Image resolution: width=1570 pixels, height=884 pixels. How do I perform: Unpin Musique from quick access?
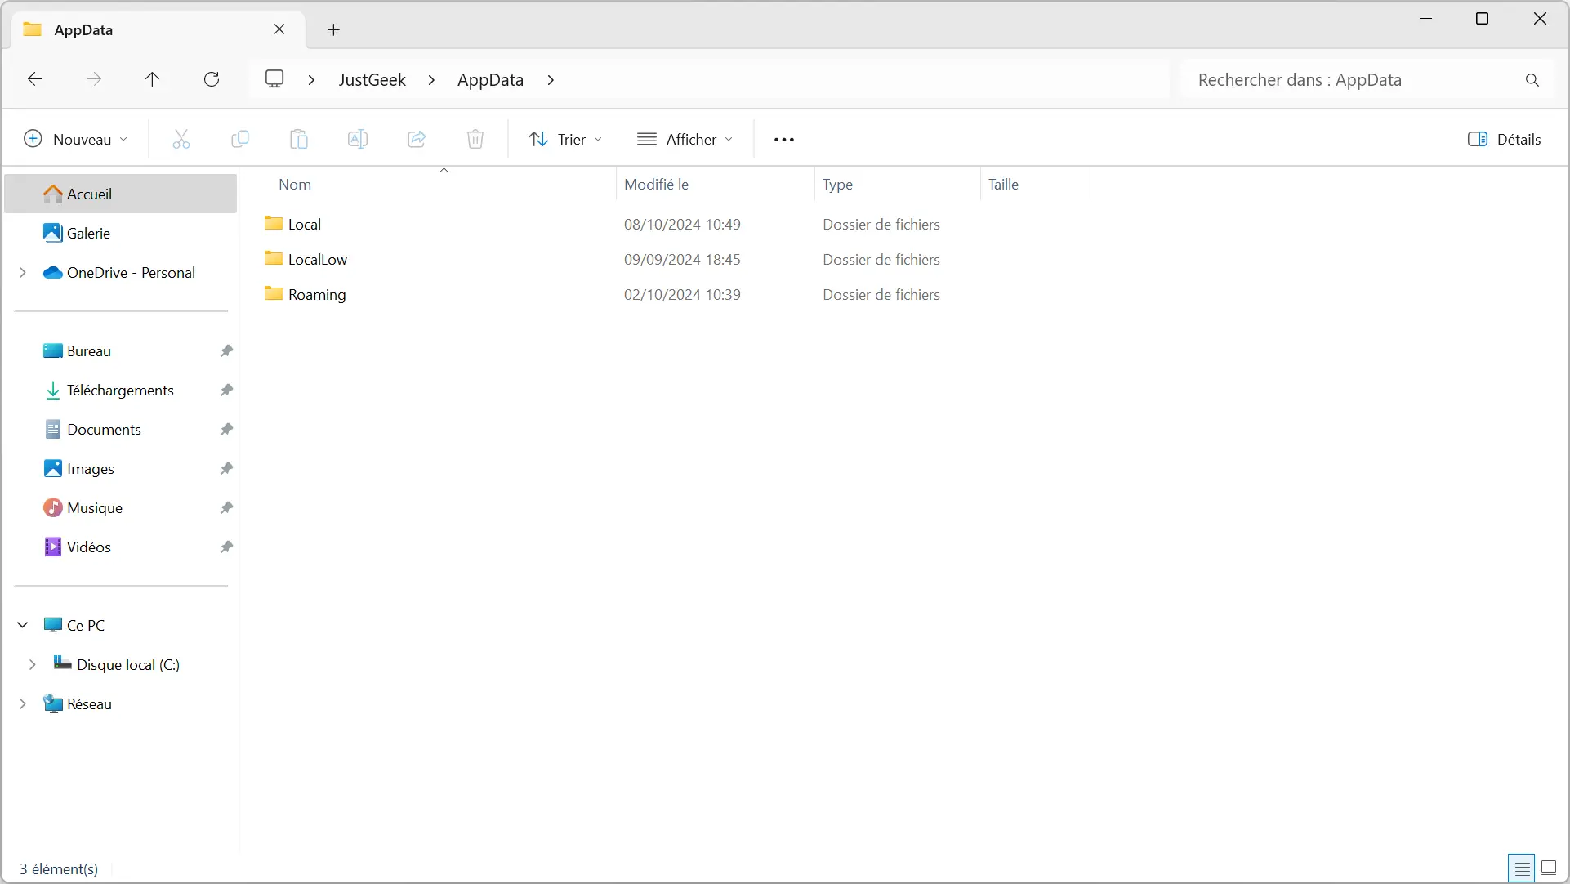pos(226,508)
